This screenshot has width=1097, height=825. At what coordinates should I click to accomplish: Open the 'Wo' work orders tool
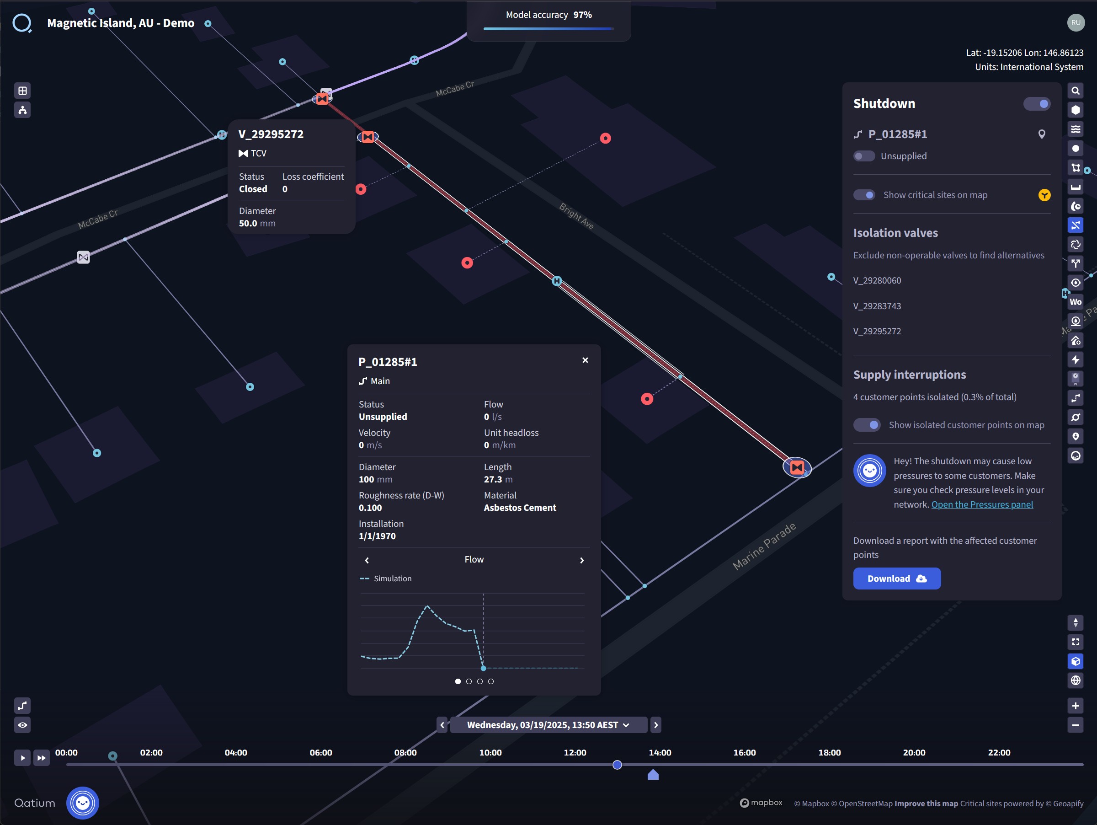pos(1075,302)
